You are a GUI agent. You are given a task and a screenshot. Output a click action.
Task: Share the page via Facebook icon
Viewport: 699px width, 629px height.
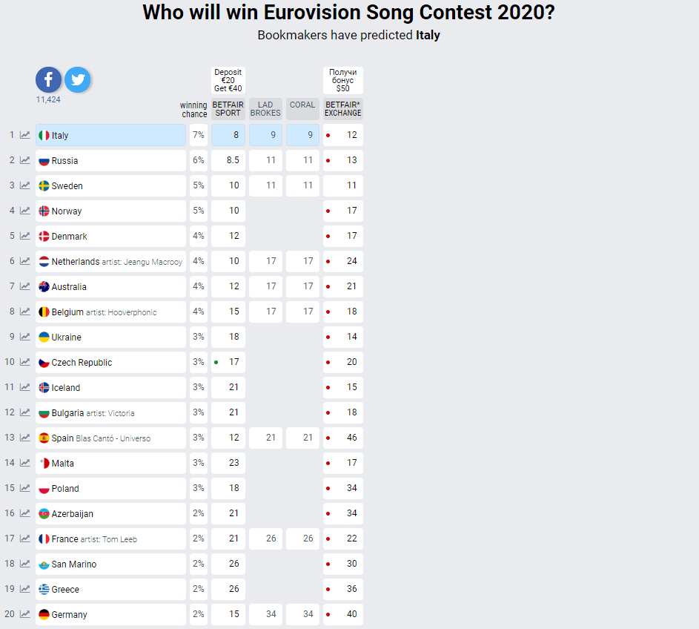(x=49, y=80)
